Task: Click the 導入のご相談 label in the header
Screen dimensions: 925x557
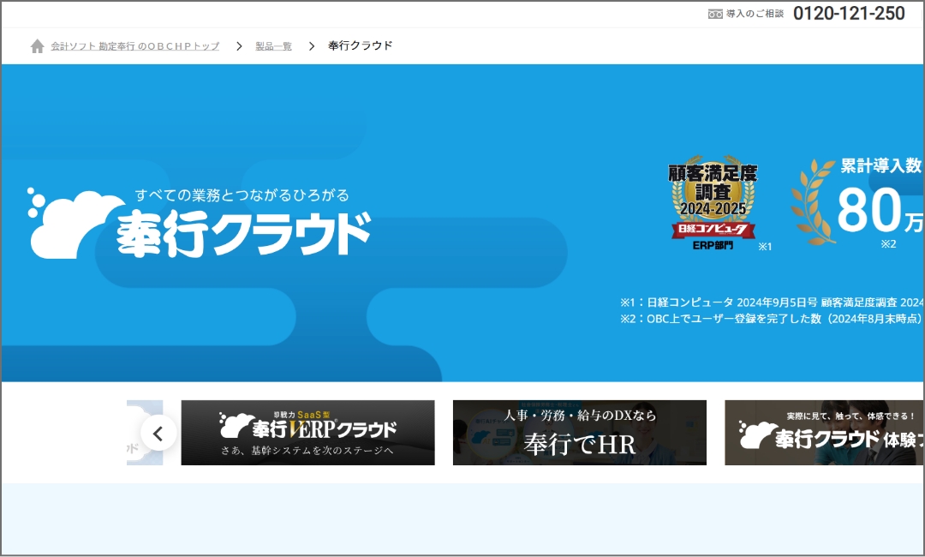Action: (x=755, y=14)
